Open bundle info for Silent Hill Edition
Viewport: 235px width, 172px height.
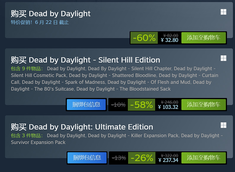86,104
